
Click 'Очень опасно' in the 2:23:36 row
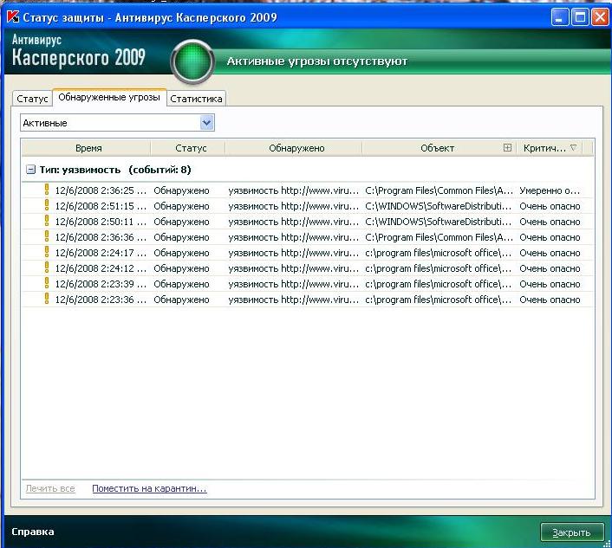tap(550, 300)
